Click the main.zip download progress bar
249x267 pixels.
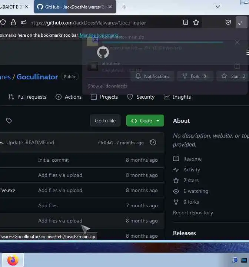click(163, 42)
